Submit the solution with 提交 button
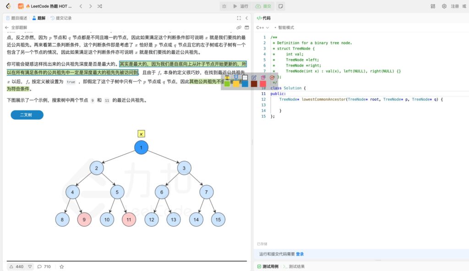This screenshot has height=271, width=469. tap(263, 6)
